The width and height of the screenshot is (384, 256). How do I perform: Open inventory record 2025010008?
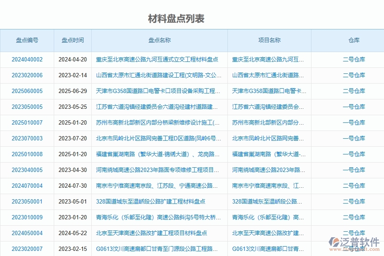coord(27,154)
